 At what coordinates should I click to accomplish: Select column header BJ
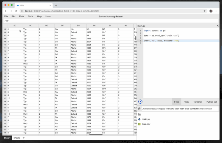coord(125,26)
